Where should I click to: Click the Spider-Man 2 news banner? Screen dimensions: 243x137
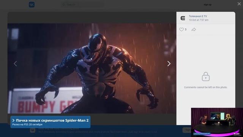point(50,122)
